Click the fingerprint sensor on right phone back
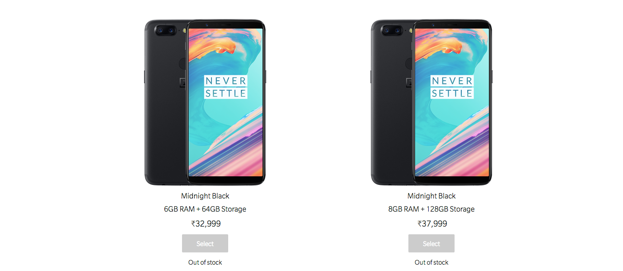Image resolution: width=623 pixels, height=271 pixels. coord(408,63)
